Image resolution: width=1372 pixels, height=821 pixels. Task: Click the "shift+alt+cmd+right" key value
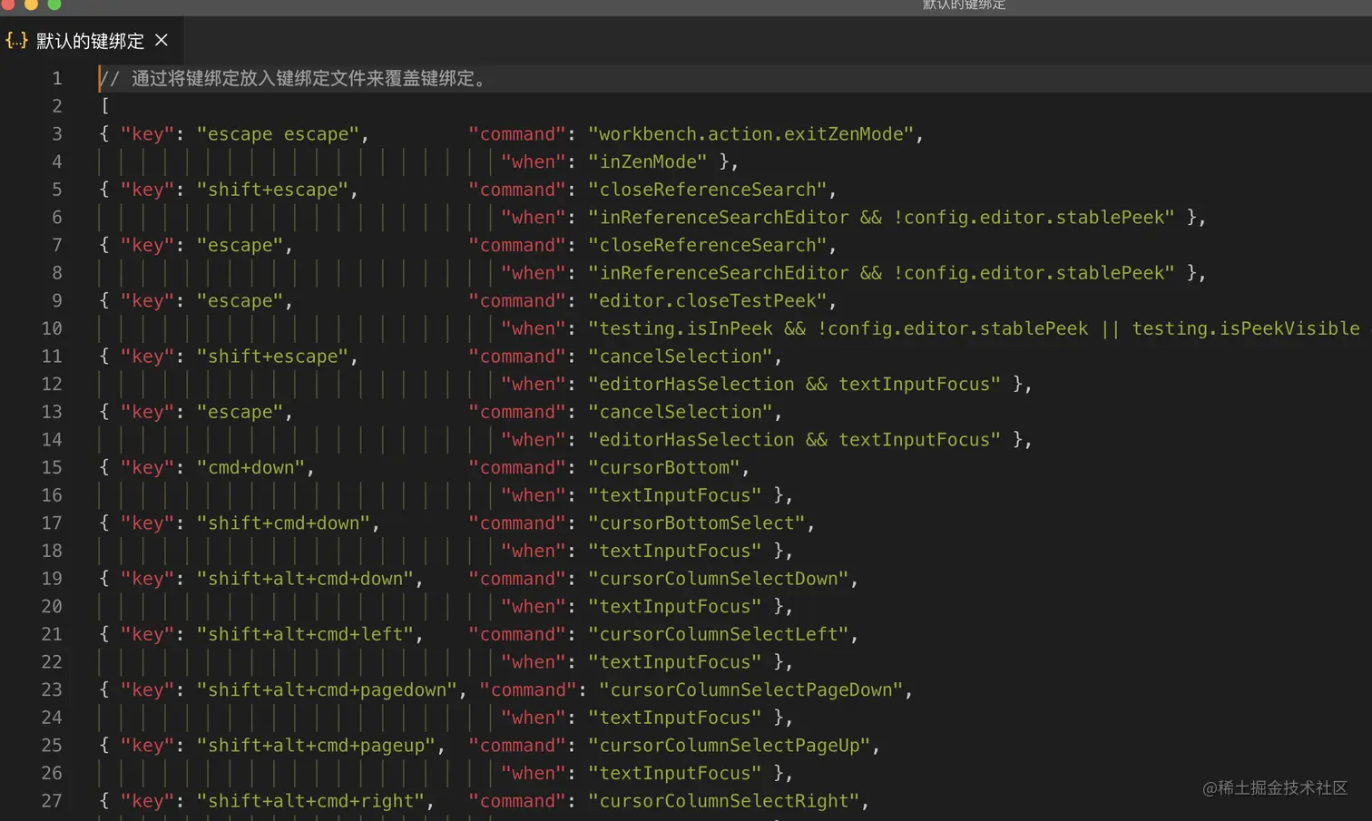tap(310, 801)
